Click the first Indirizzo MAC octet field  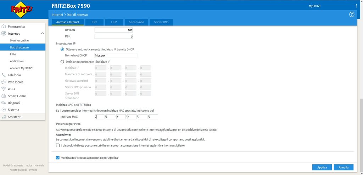pyautogui.click(x=100, y=117)
